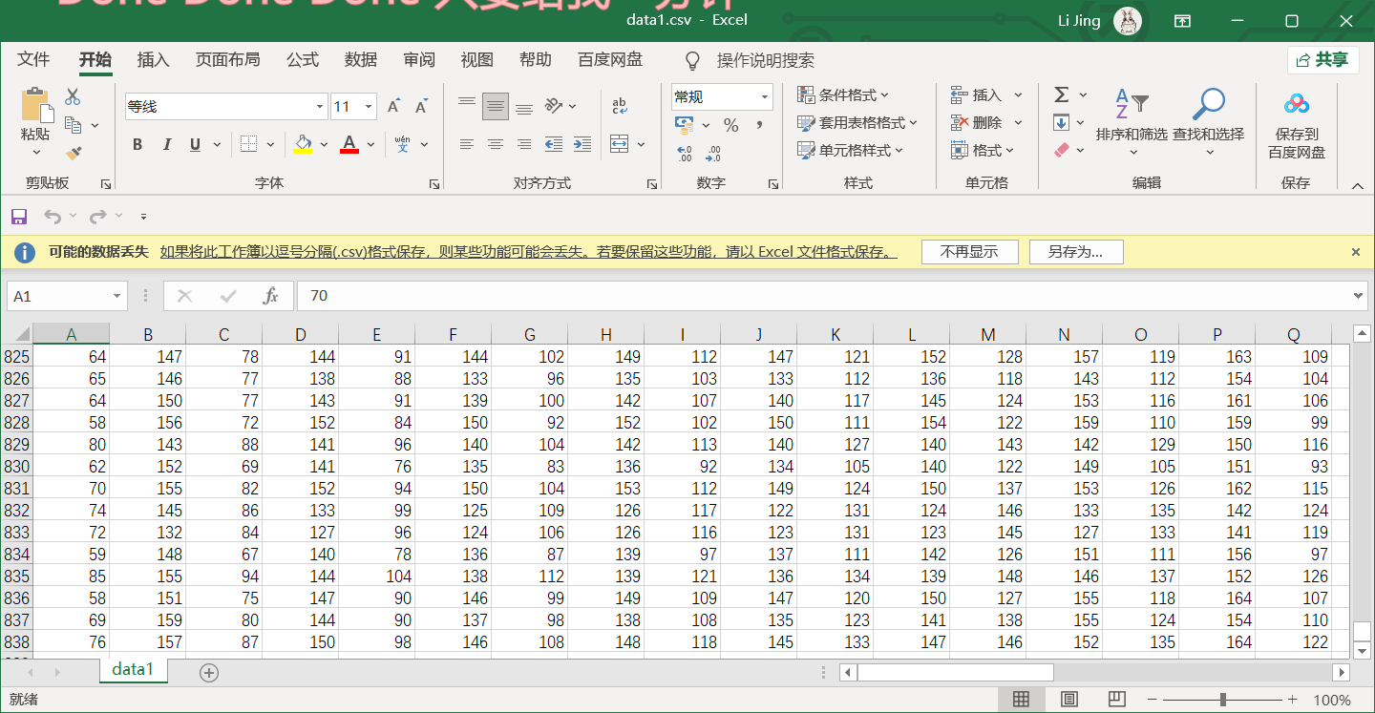
Task: Click the Save icon in quick access toolbar
Action: click(x=19, y=217)
